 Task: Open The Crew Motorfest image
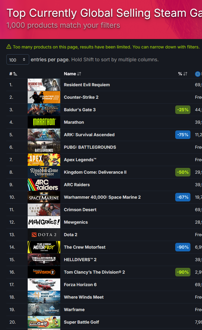click(44, 247)
